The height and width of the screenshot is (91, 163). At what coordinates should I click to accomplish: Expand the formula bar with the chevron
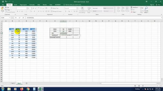tap(161, 18)
